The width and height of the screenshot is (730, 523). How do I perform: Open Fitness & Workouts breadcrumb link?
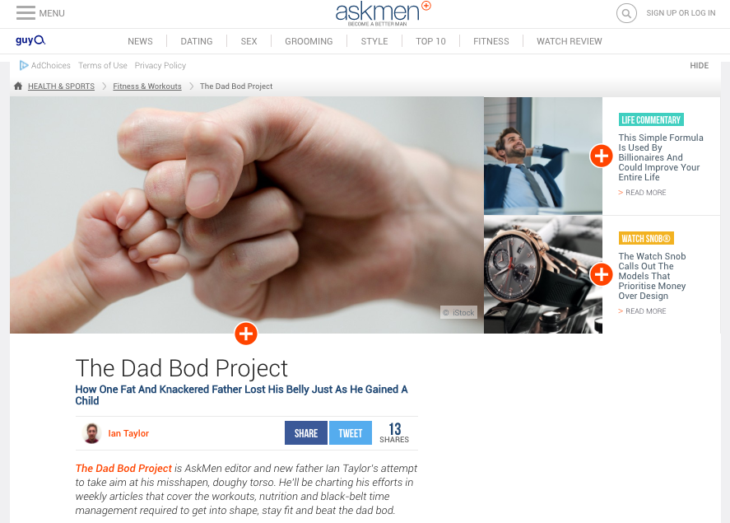click(x=147, y=86)
